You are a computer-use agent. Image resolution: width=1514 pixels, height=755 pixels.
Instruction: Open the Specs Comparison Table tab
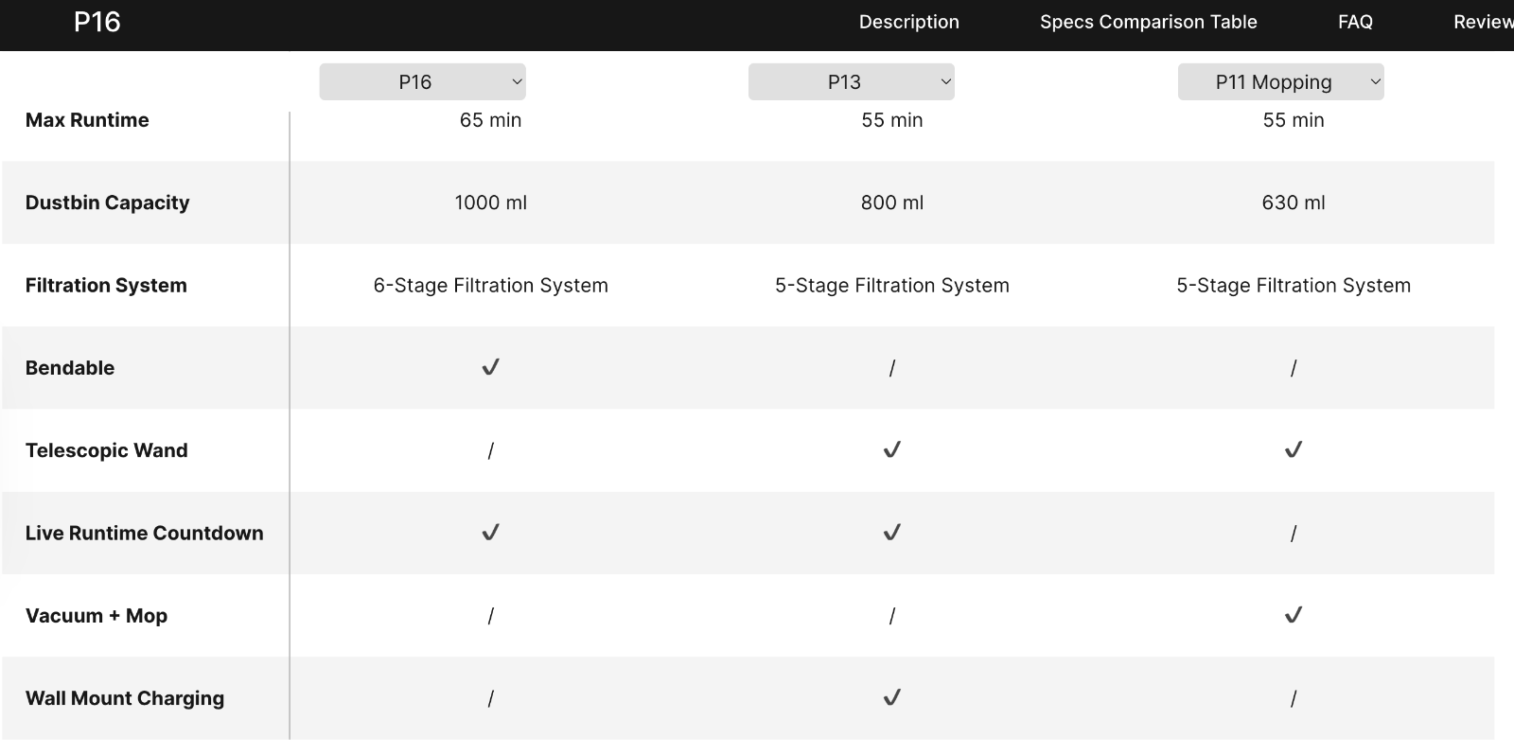[x=1148, y=22]
